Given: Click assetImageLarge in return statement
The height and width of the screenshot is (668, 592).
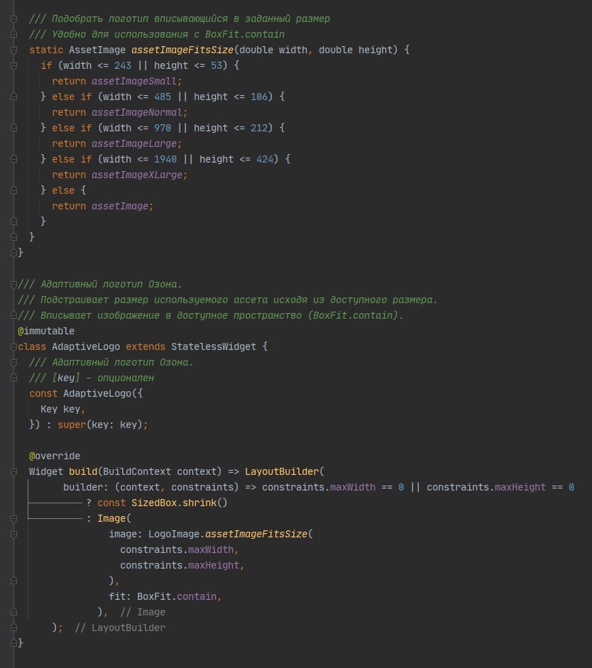Looking at the screenshot, I should [134, 143].
